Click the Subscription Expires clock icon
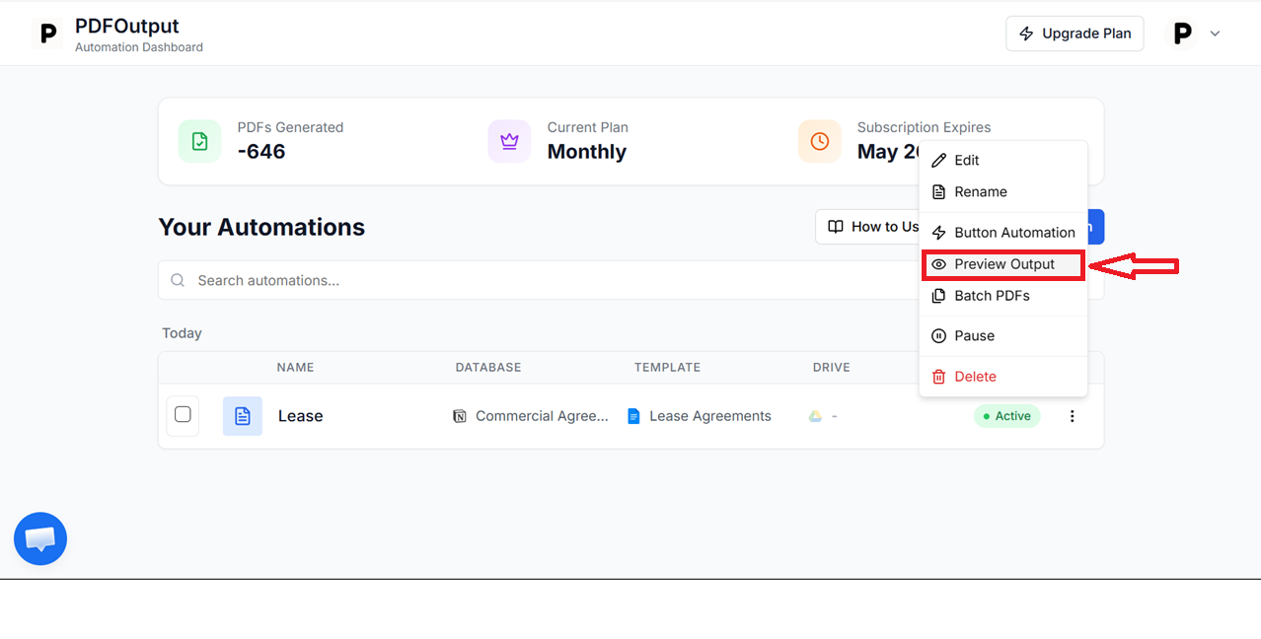1261x639 pixels. 819,141
